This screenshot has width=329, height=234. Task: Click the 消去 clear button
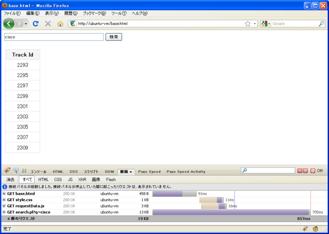pos(10,179)
